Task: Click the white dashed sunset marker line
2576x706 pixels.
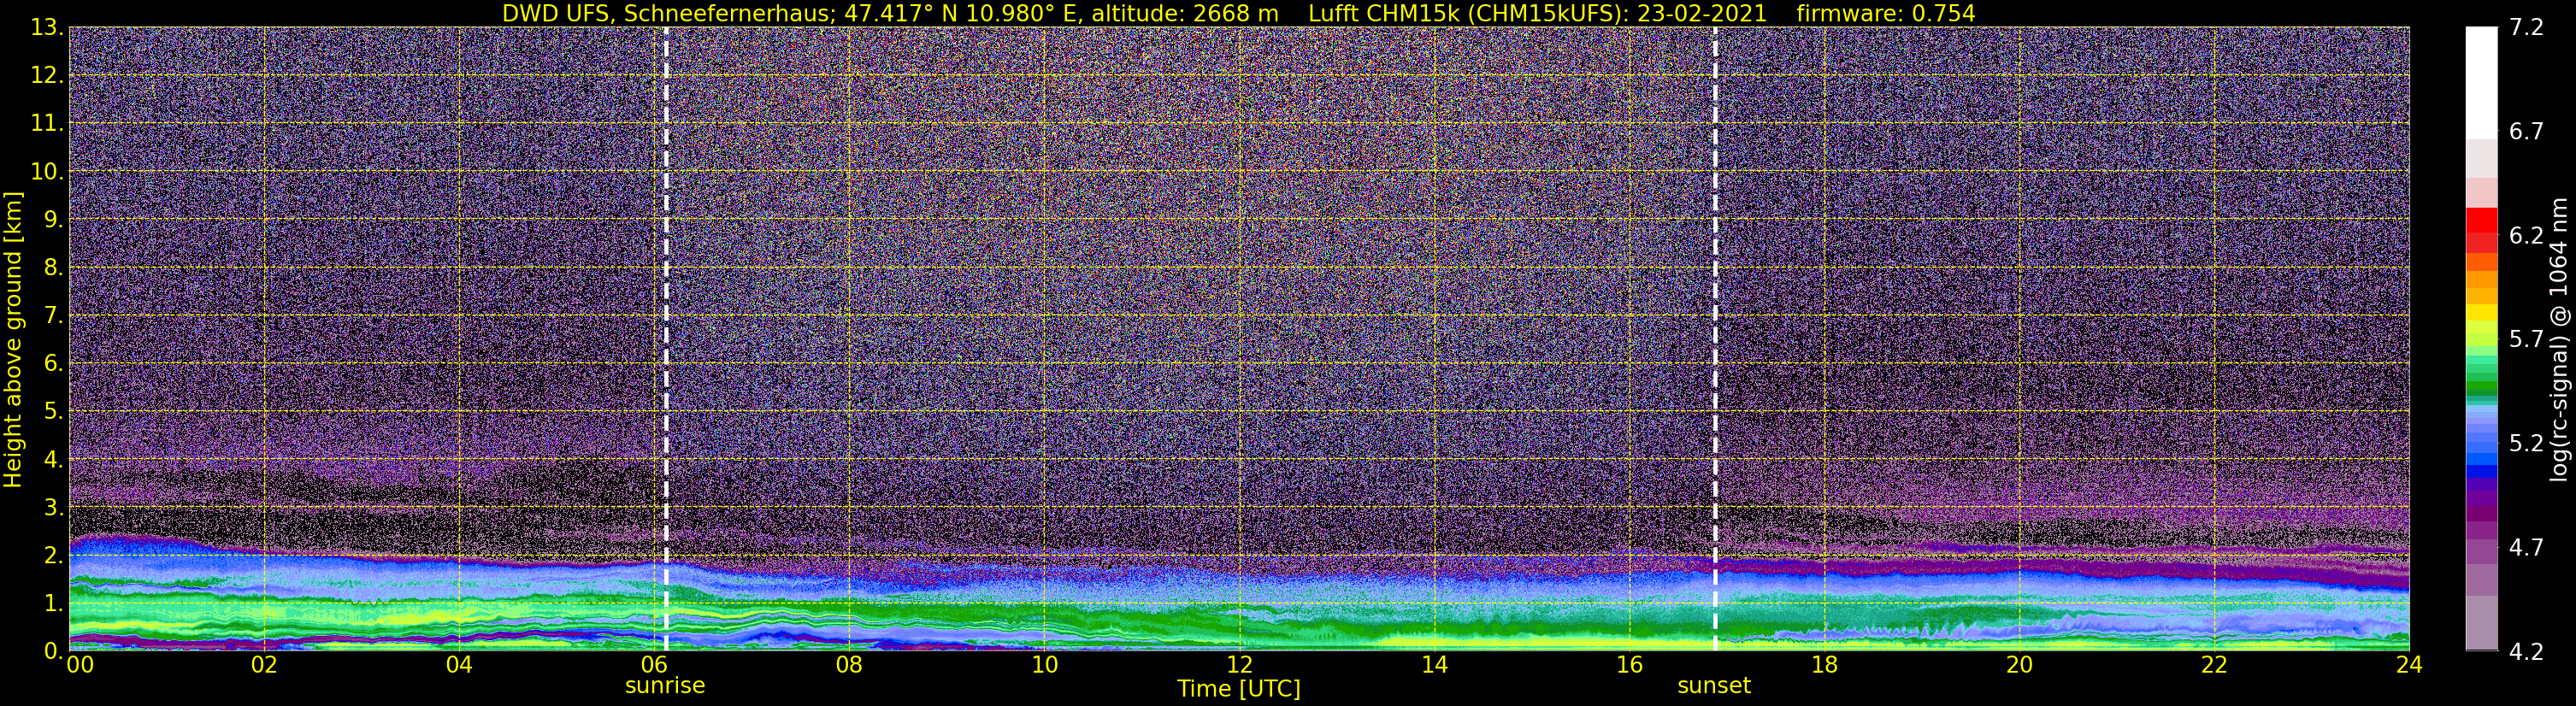Action: point(1715,339)
